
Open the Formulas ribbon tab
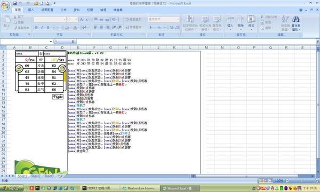tap(63, 10)
